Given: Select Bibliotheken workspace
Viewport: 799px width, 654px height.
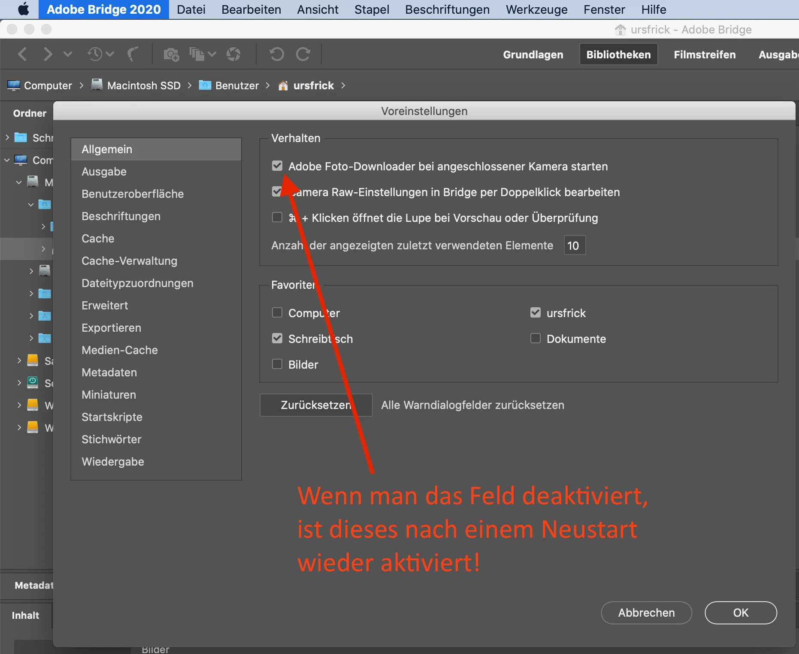Looking at the screenshot, I should [618, 54].
